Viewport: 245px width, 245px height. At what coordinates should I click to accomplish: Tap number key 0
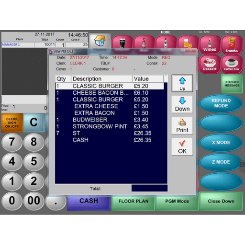12,201
